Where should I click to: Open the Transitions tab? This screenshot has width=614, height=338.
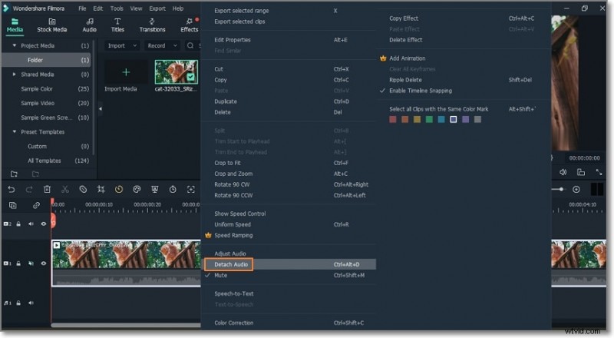pos(152,25)
